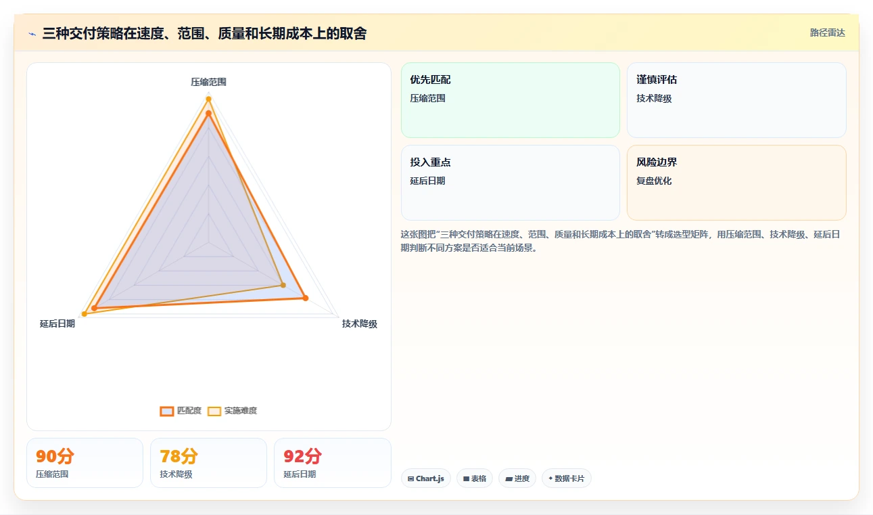Click 技术降级 label under 78分
The height and width of the screenshot is (515, 873).
point(176,474)
